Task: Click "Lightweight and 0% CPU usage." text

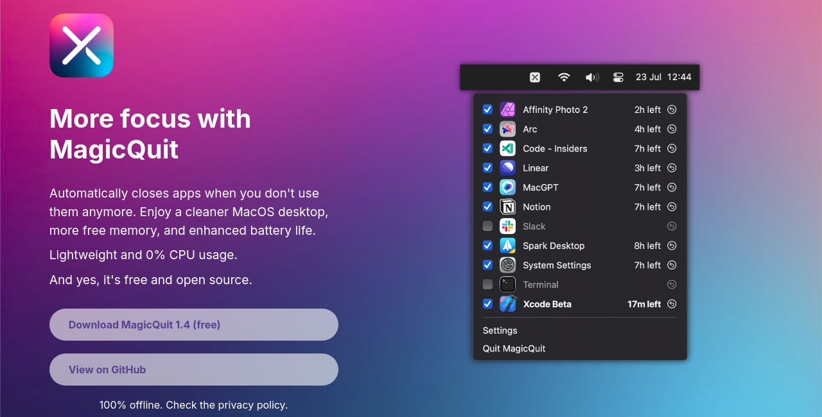Action: click(143, 255)
